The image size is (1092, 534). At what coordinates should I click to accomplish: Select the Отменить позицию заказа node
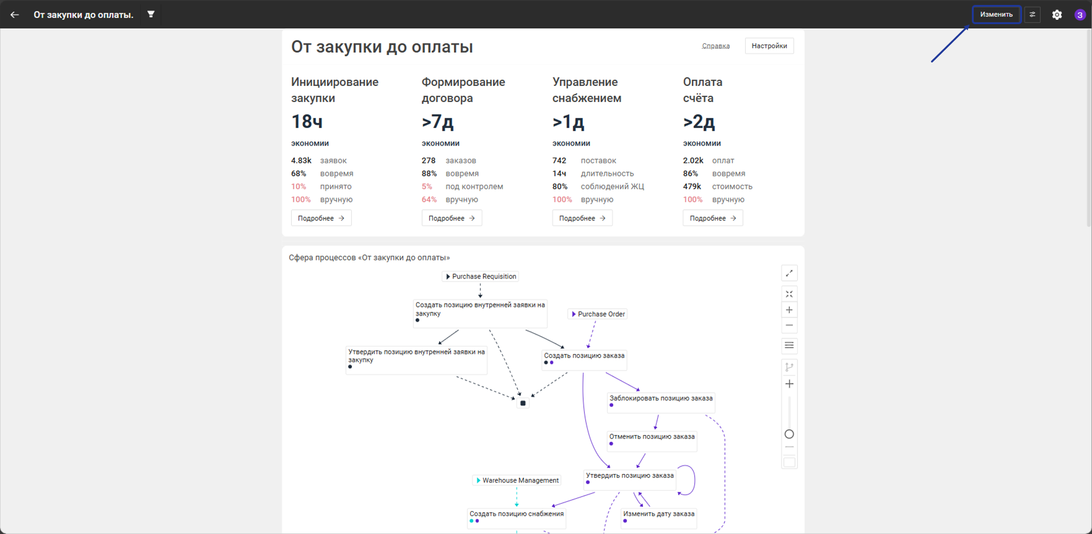[x=652, y=441]
